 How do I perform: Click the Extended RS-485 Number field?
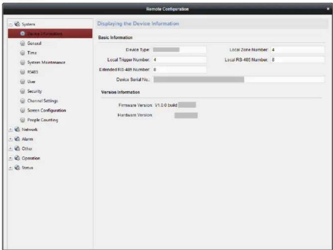coord(179,70)
